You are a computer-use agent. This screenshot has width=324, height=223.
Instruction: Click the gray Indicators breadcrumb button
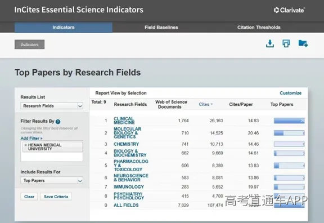click(x=30, y=44)
